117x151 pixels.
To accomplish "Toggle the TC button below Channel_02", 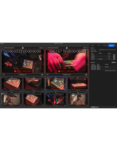I will point(47,75).
